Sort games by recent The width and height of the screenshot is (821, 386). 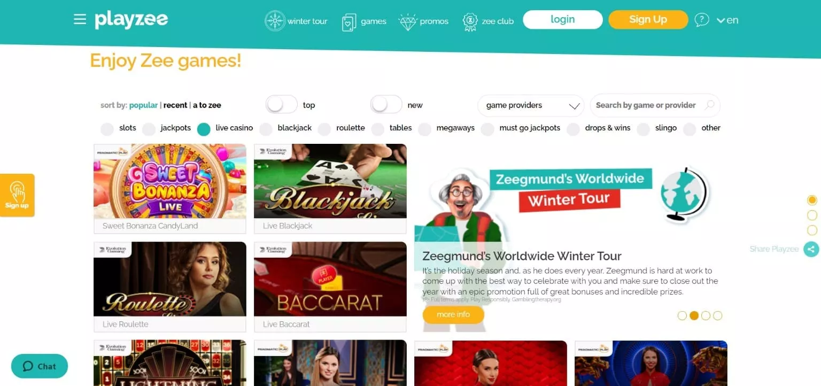[x=175, y=105]
